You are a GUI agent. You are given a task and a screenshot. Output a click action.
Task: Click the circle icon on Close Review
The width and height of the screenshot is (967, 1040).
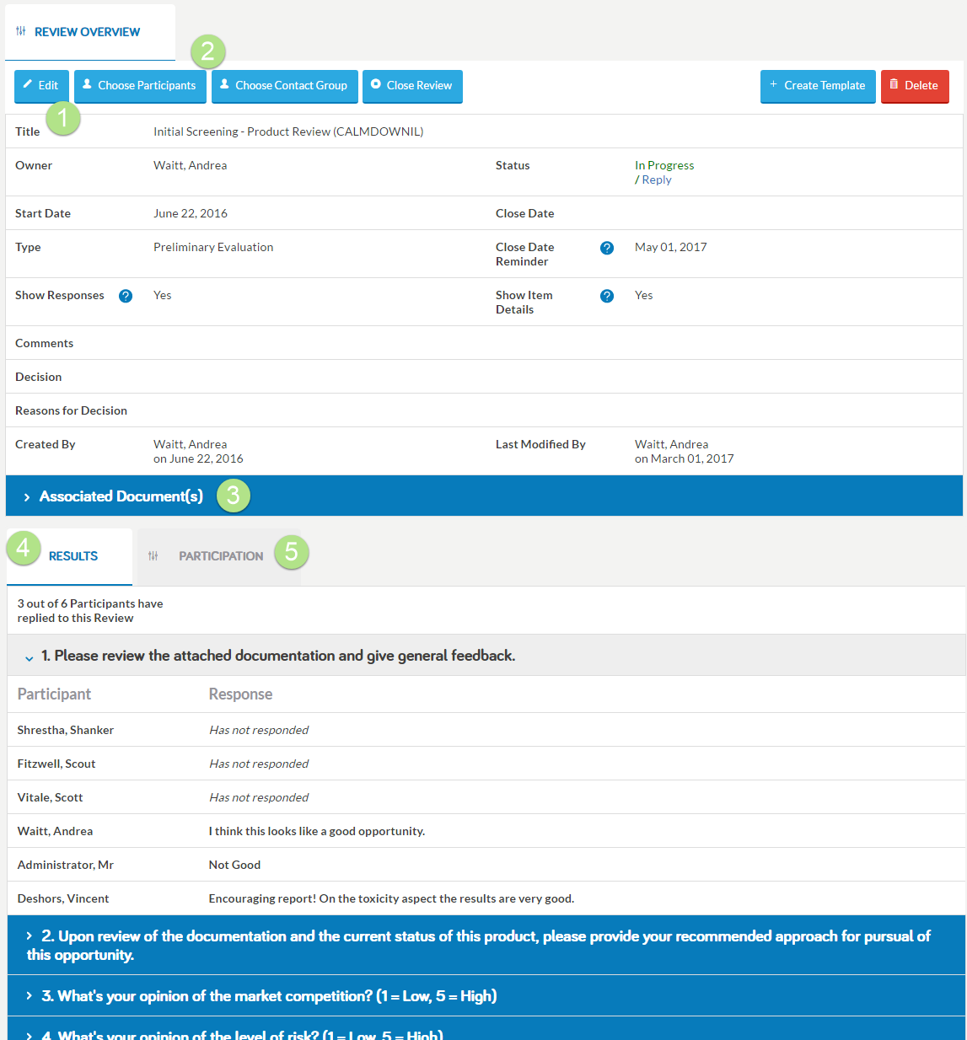tap(376, 84)
